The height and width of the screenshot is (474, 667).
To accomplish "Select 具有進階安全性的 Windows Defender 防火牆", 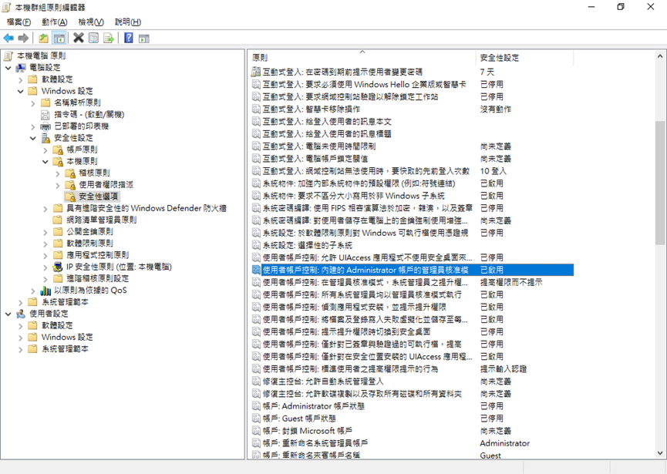I will pos(147,208).
